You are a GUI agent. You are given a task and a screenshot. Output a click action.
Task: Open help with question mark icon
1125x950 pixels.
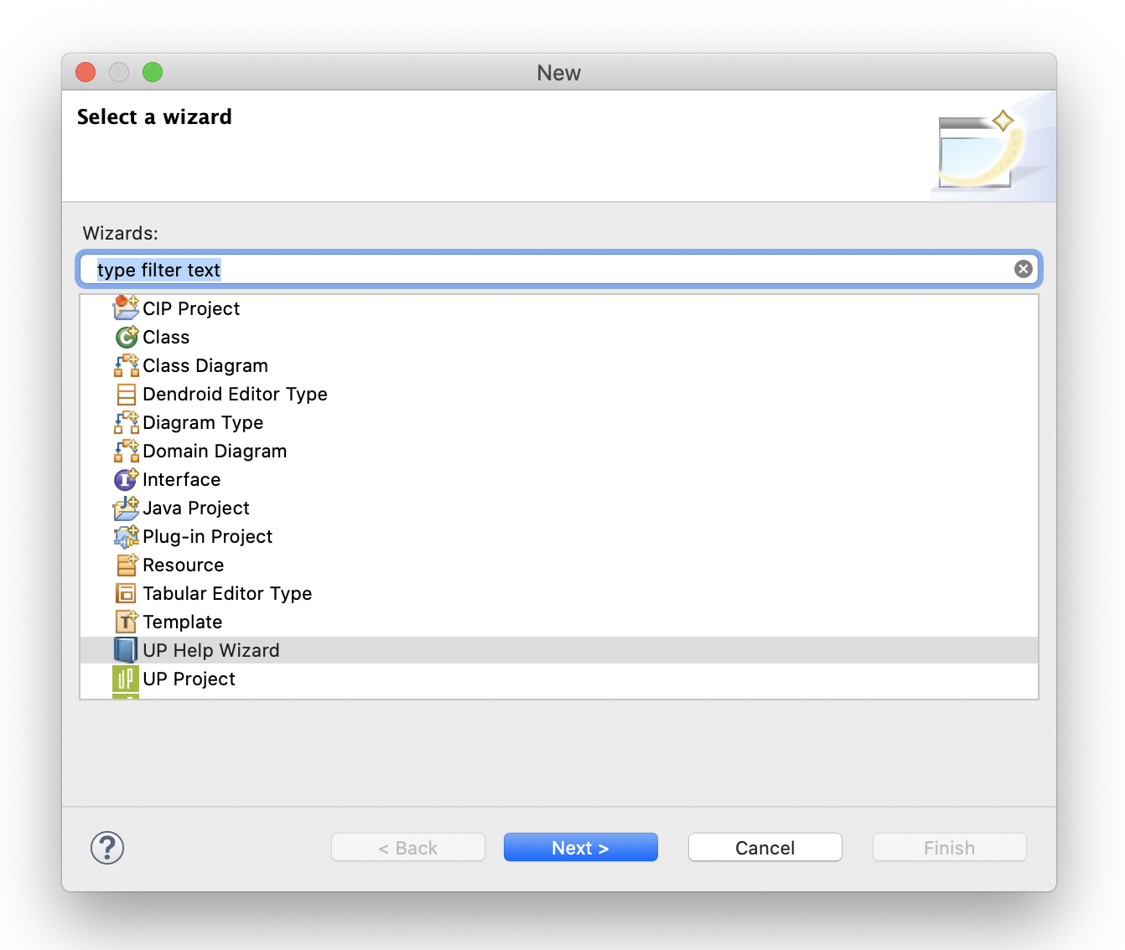coord(107,848)
